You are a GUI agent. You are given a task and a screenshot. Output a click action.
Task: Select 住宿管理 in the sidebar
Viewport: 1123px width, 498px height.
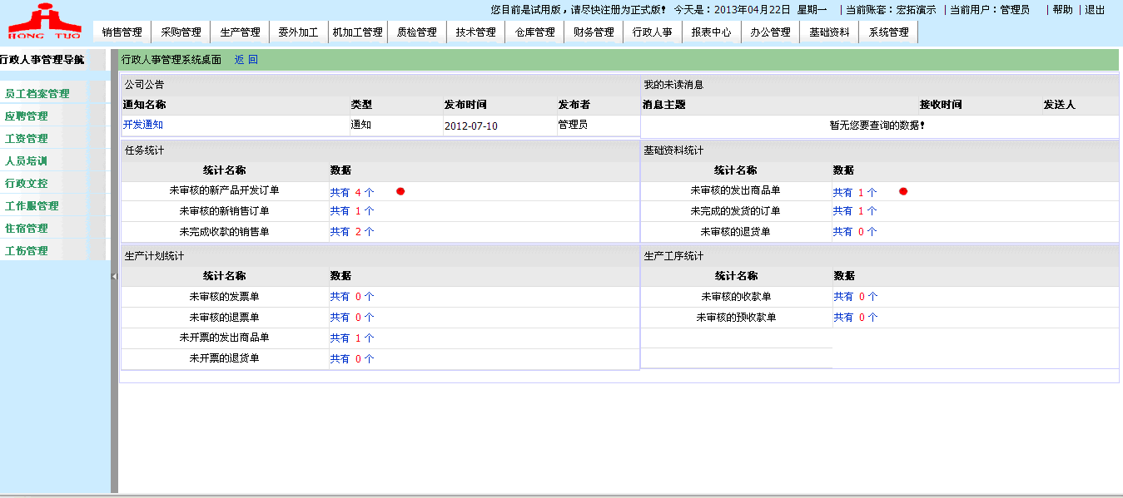pos(27,229)
